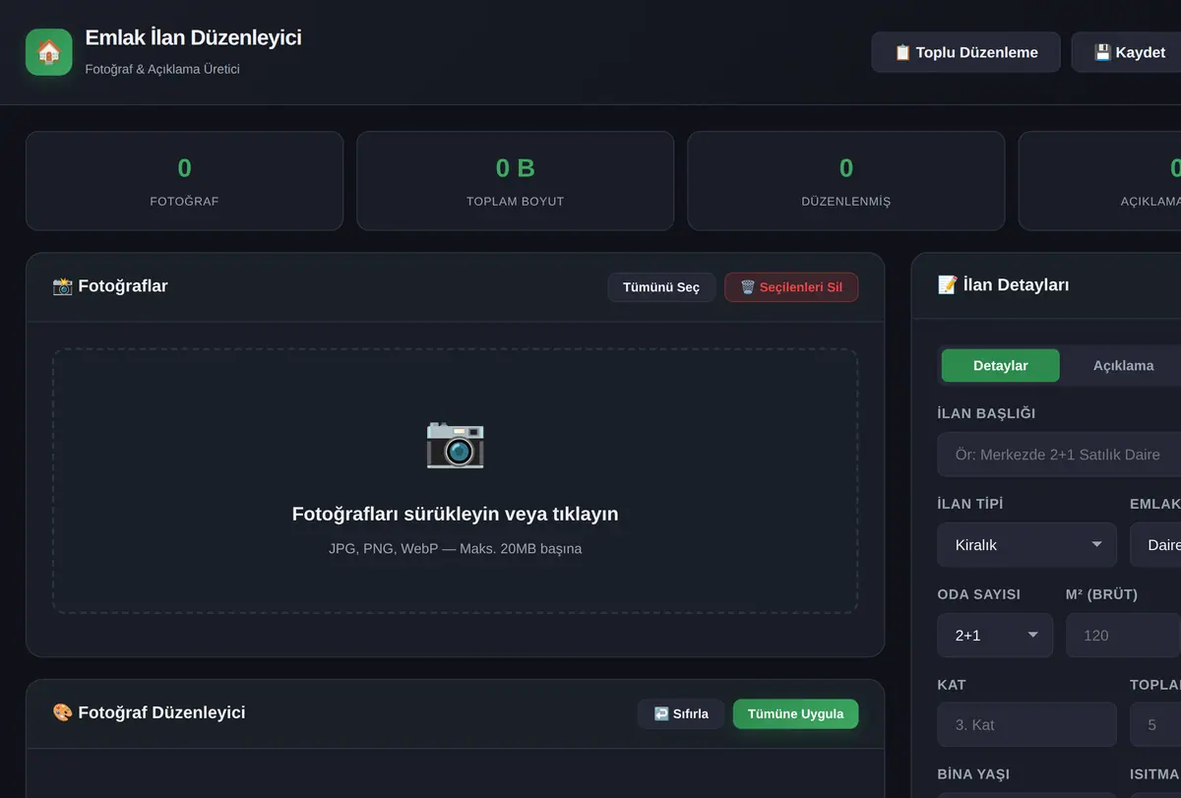Open Toplu Düzenleme bulk editing
Image resolution: width=1181 pixels, height=798 pixels.
click(x=965, y=52)
